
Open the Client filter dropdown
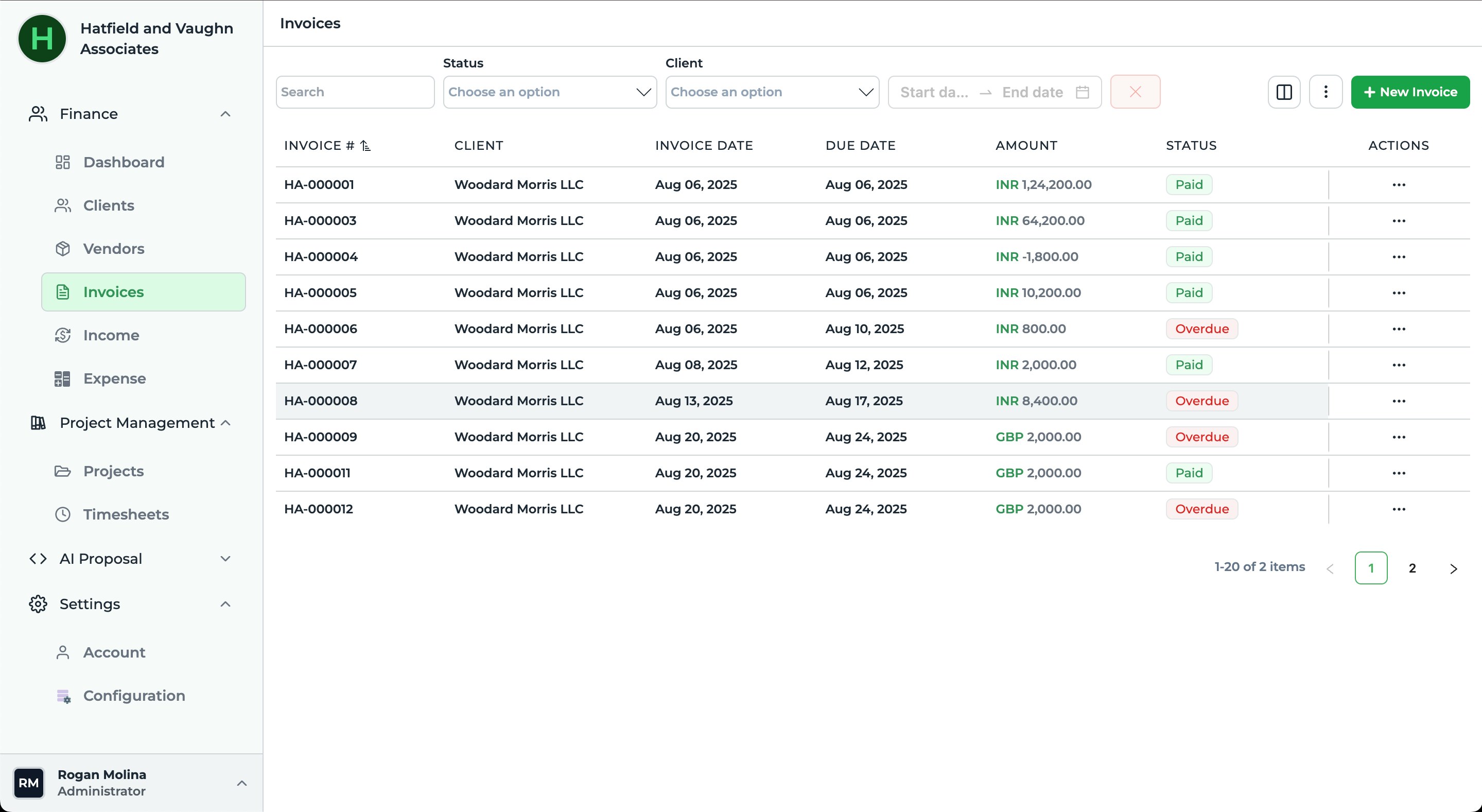click(x=772, y=92)
